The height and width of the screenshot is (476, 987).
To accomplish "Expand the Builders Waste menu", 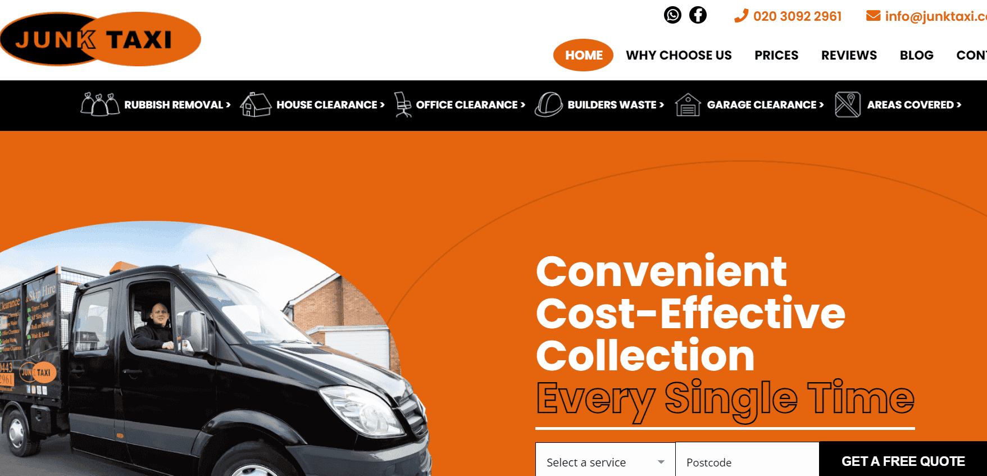I will [616, 105].
